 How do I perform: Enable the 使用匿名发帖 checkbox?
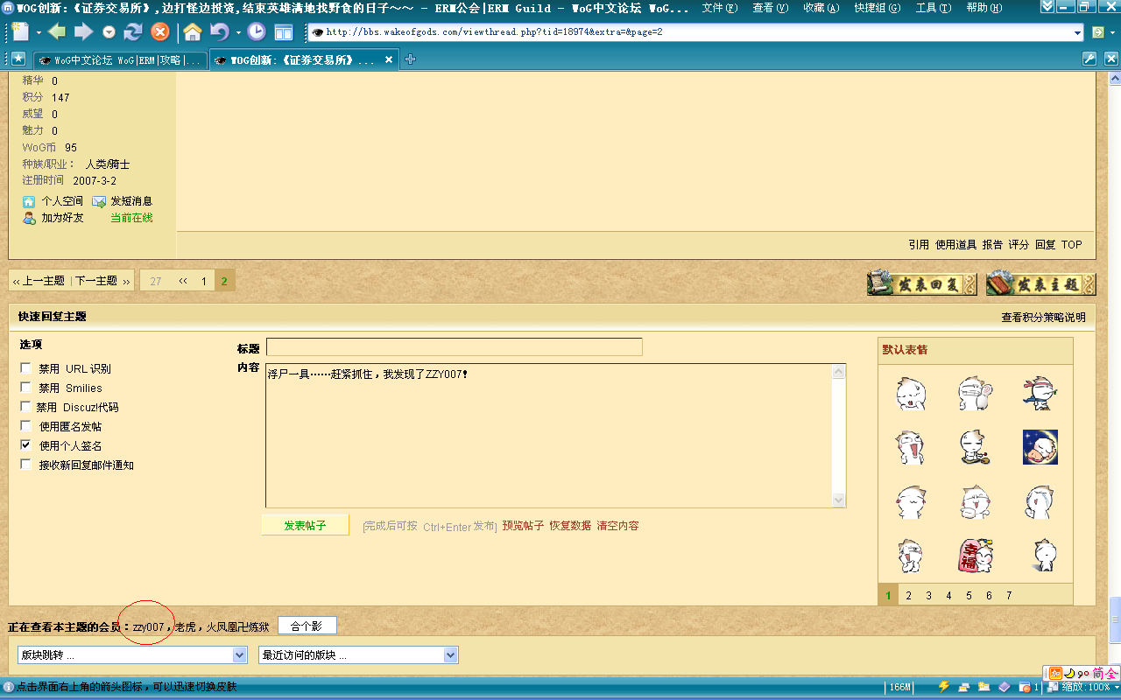pos(26,426)
